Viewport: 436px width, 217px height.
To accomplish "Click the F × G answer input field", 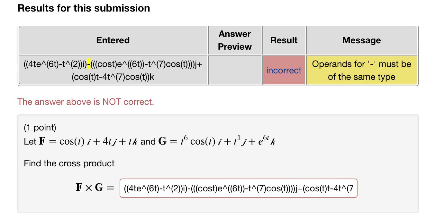I will coord(238,188).
